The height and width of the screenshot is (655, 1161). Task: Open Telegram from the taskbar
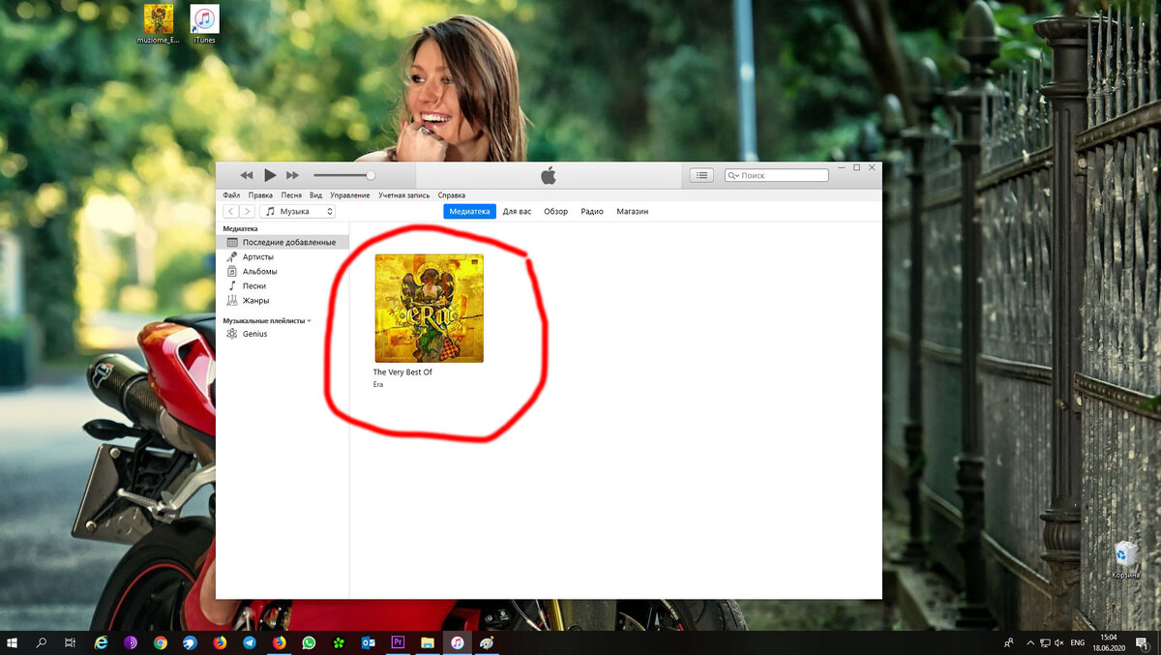click(250, 642)
